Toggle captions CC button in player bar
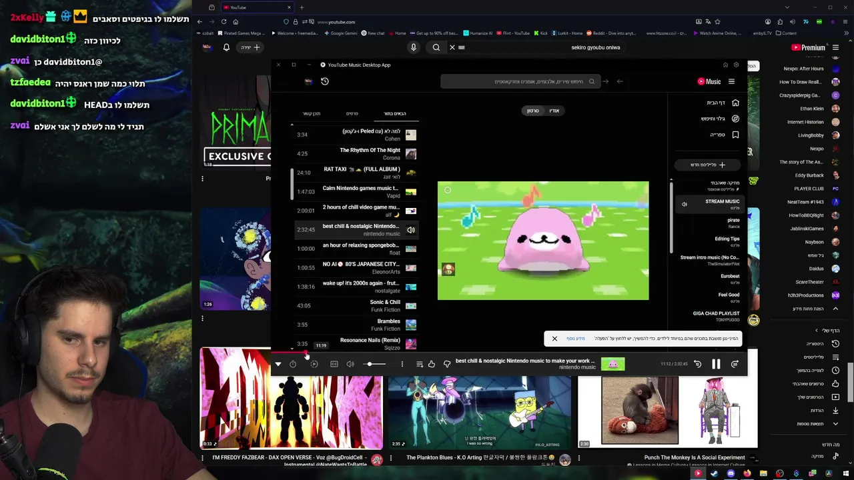The width and height of the screenshot is (854, 480). coord(334,364)
